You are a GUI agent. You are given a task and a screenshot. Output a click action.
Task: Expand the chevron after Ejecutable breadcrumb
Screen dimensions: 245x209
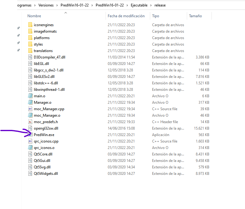point(151,5)
